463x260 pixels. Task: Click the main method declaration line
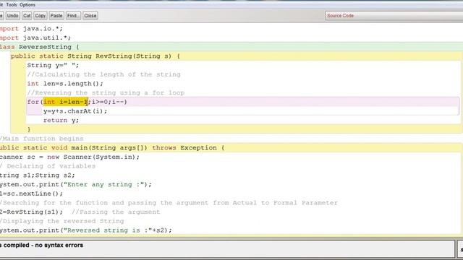click(x=112, y=147)
